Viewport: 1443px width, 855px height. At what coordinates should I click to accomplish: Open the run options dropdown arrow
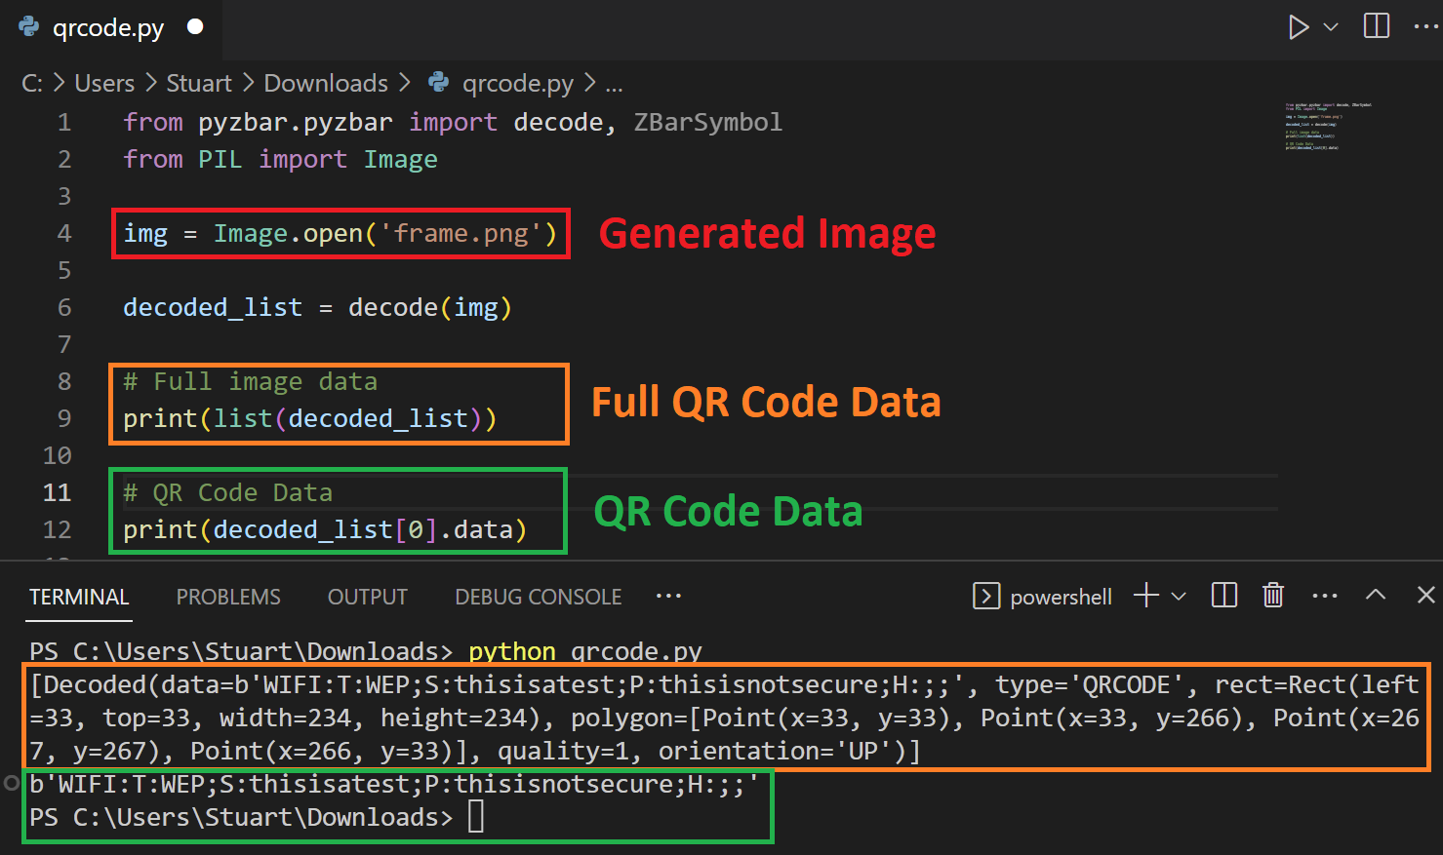coord(1331,27)
